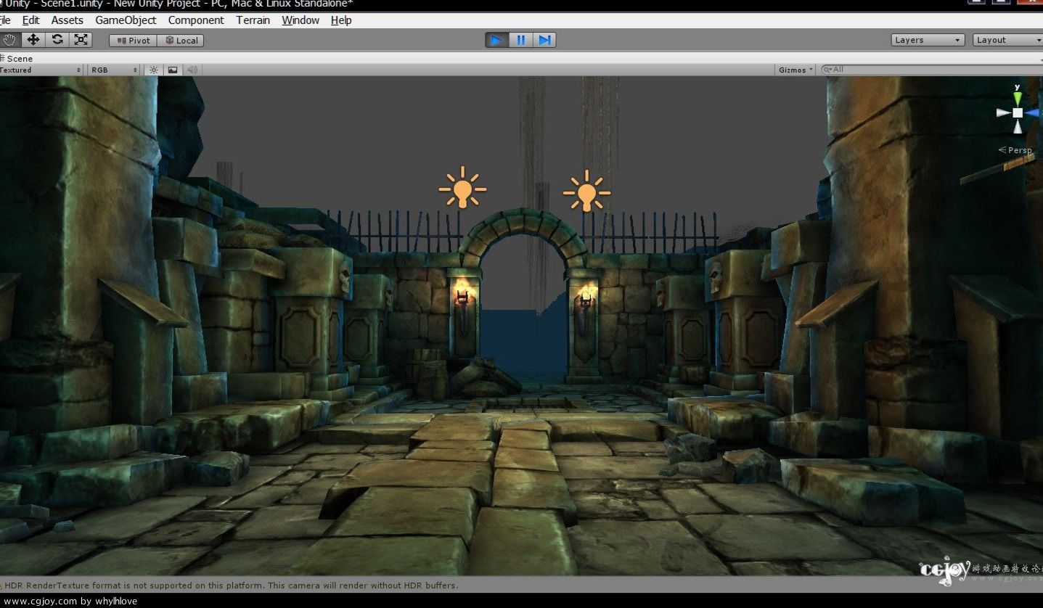Select the left light gizmo icon
This screenshot has width=1043, height=608.
coord(462,189)
